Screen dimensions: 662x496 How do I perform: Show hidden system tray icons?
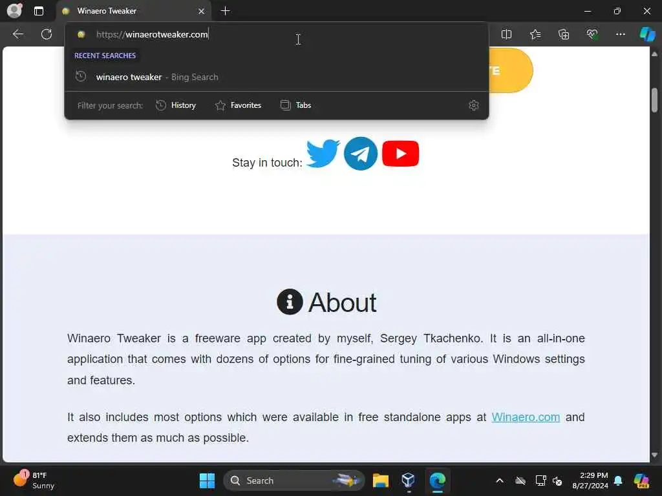tap(500, 480)
